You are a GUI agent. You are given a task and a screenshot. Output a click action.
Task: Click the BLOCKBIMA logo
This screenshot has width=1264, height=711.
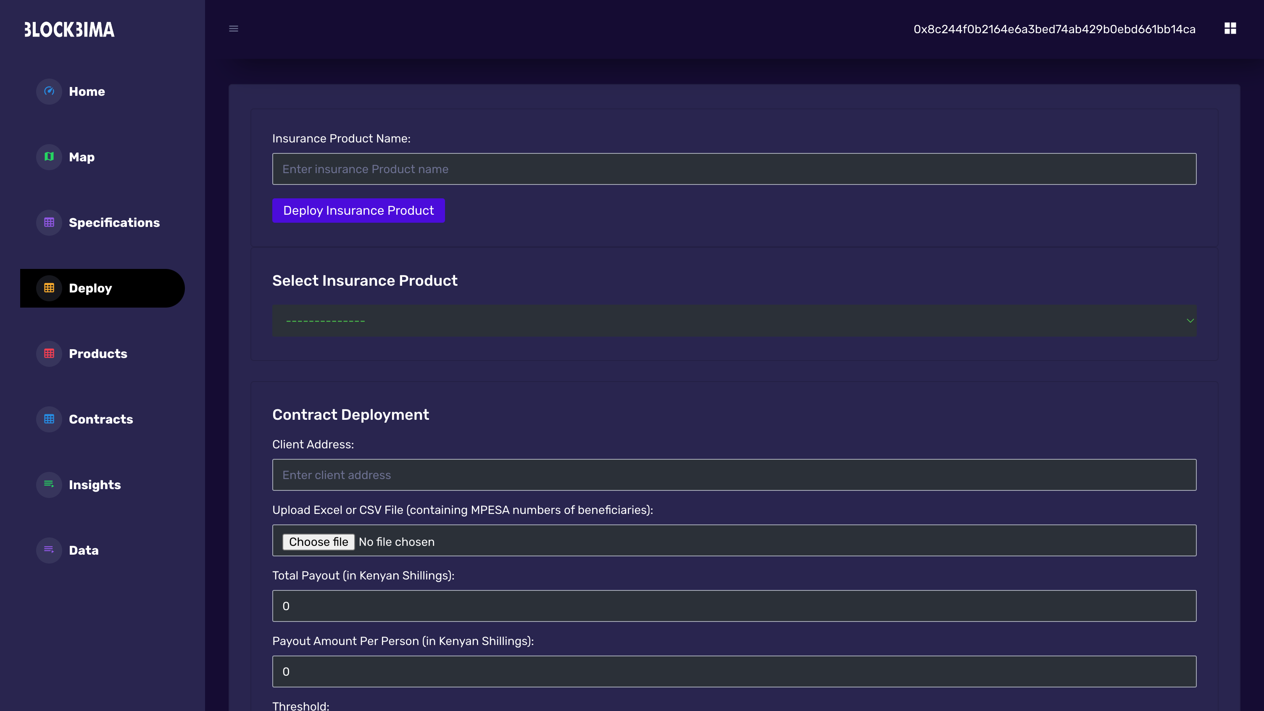click(x=70, y=30)
